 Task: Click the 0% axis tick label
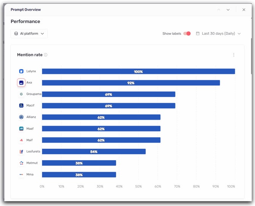click(42, 186)
